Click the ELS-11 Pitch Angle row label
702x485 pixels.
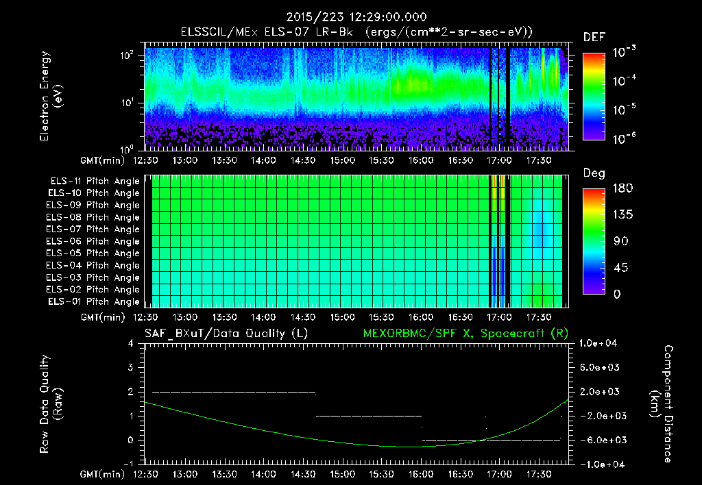click(95, 182)
